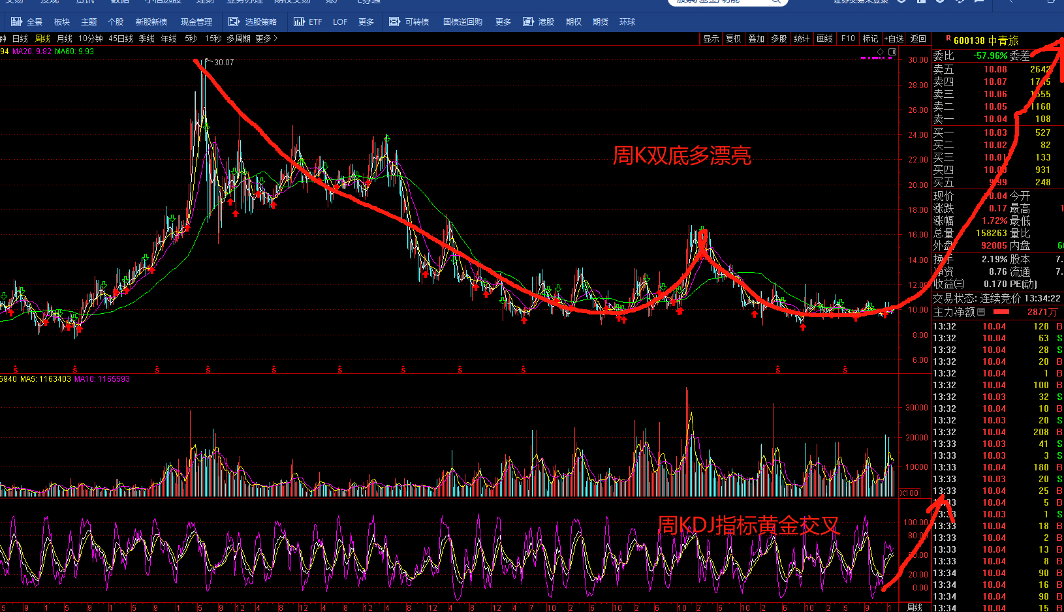
Task: Click the 交易状态 连续竞价 status line
Action: tap(997, 298)
